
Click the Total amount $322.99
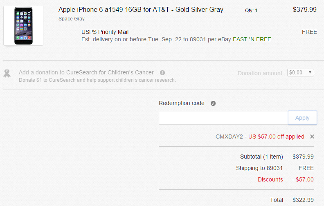pos(303,200)
